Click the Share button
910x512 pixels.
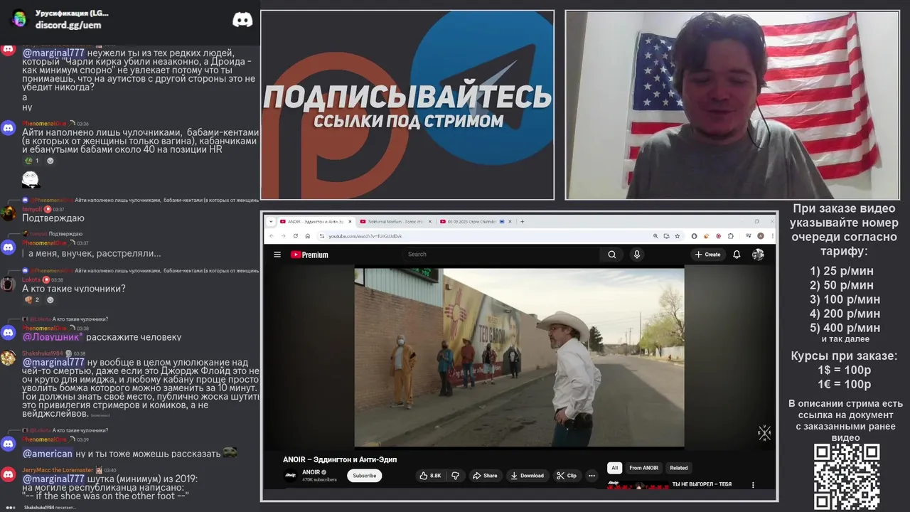(485, 476)
